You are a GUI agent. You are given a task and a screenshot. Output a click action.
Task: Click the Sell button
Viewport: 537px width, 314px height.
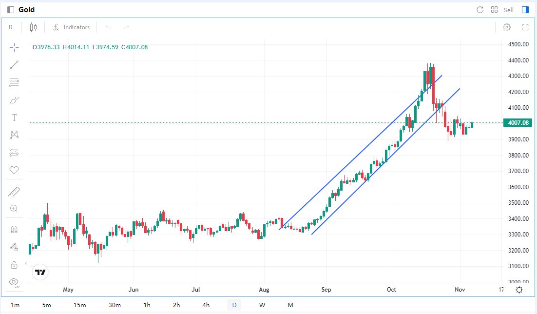pyautogui.click(x=509, y=10)
